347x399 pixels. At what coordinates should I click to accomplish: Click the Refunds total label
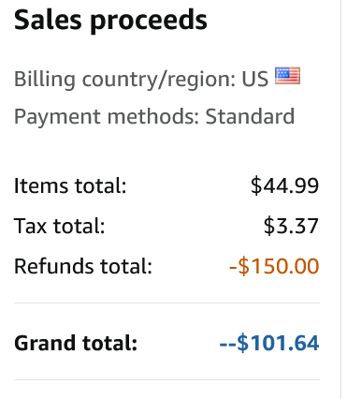83,266
